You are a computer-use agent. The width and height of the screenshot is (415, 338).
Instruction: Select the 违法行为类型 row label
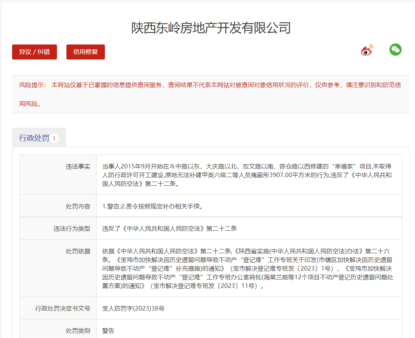tap(72, 228)
